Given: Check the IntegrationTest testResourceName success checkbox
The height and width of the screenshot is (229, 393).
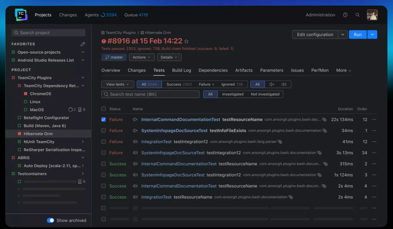Looking at the screenshot, I should click(104, 197).
